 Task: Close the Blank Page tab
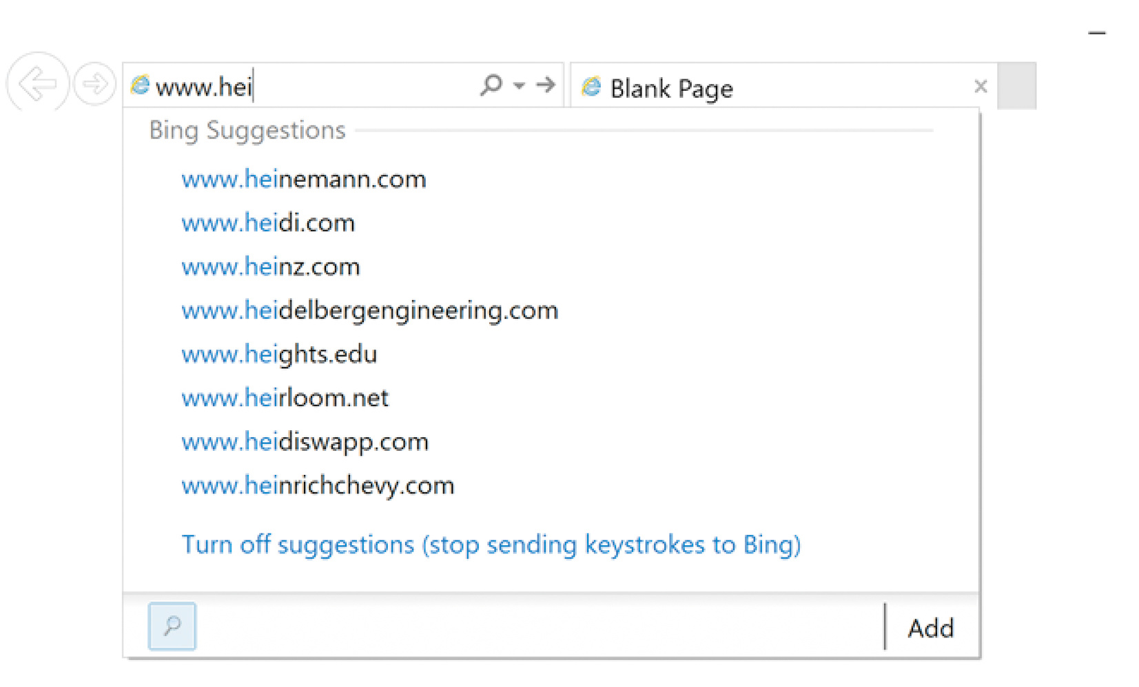(x=981, y=86)
